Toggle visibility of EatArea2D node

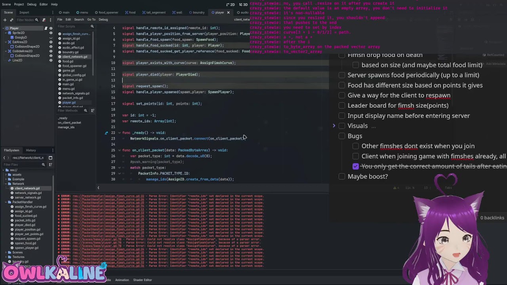[51, 42]
